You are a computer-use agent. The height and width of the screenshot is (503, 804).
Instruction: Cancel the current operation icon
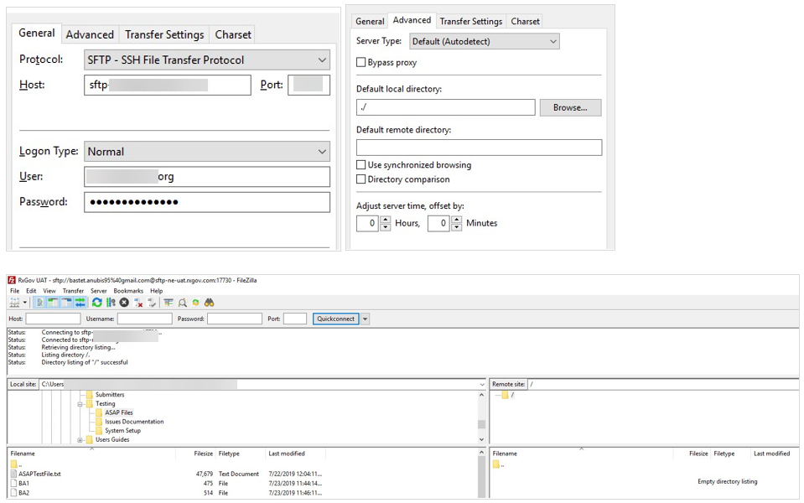[x=124, y=303]
